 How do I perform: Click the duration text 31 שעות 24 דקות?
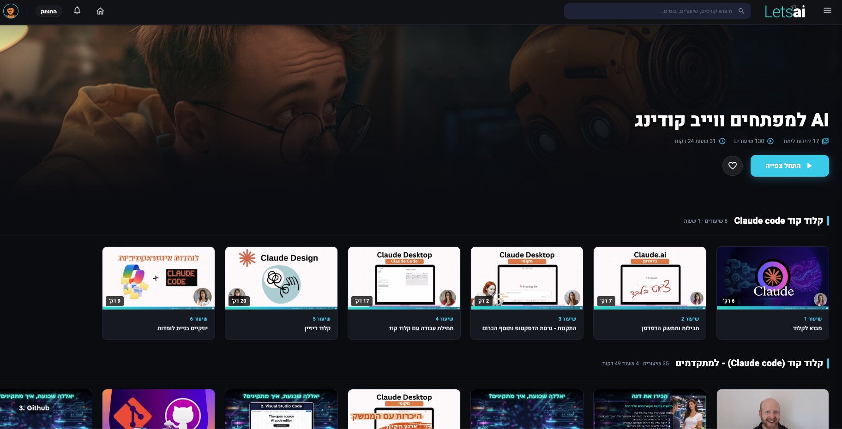point(695,141)
